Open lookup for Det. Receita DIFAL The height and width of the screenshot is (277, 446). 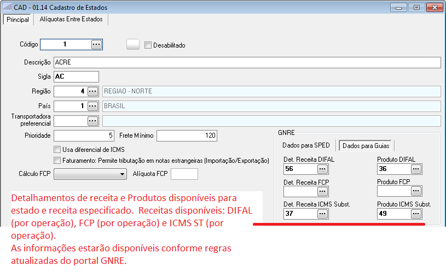(322, 169)
